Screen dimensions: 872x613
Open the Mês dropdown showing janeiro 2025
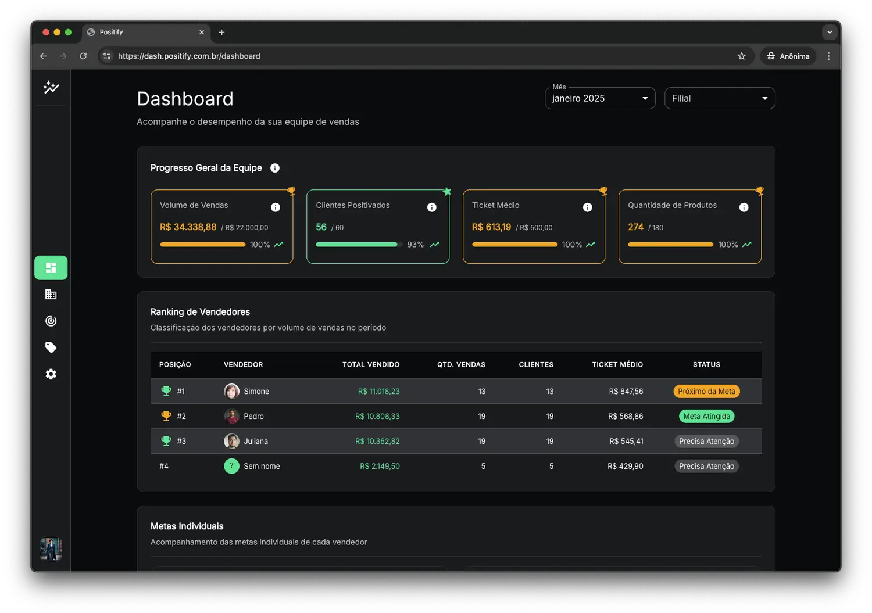(x=599, y=99)
